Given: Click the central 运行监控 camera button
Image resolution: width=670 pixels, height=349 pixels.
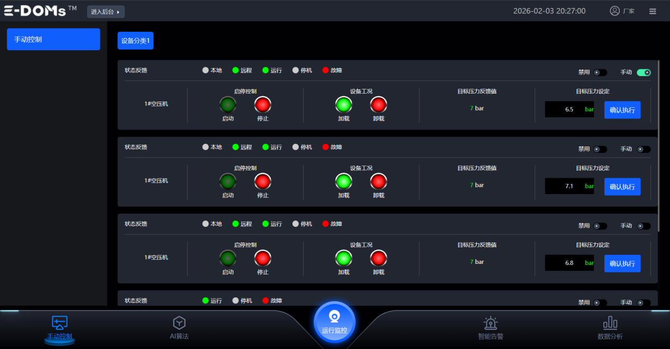Looking at the screenshot, I should tap(334, 322).
